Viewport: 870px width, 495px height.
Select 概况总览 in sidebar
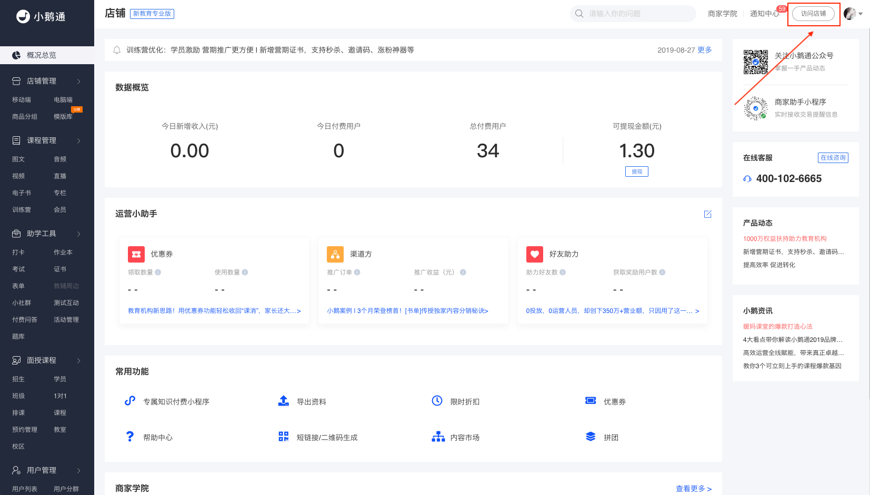coord(47,55)
